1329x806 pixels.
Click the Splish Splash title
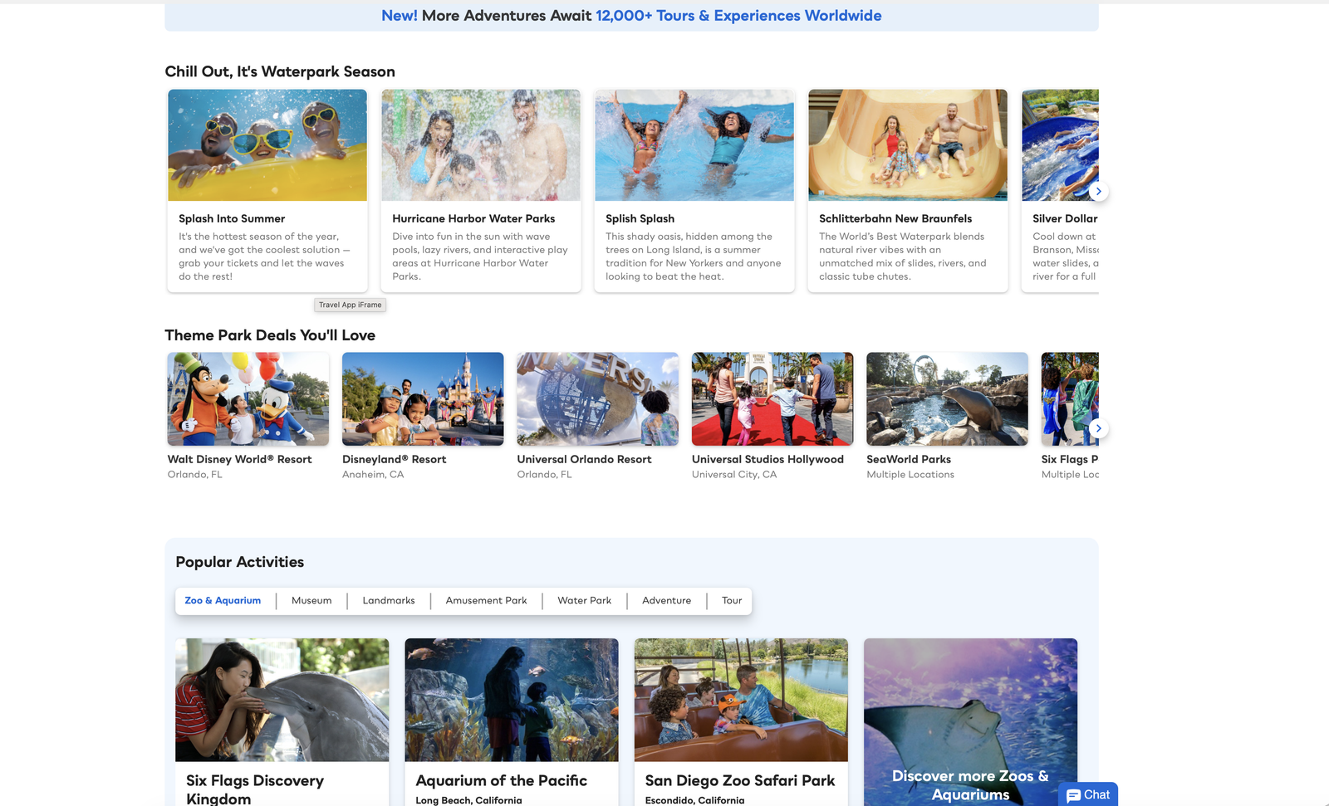click(x=640, y=219)
